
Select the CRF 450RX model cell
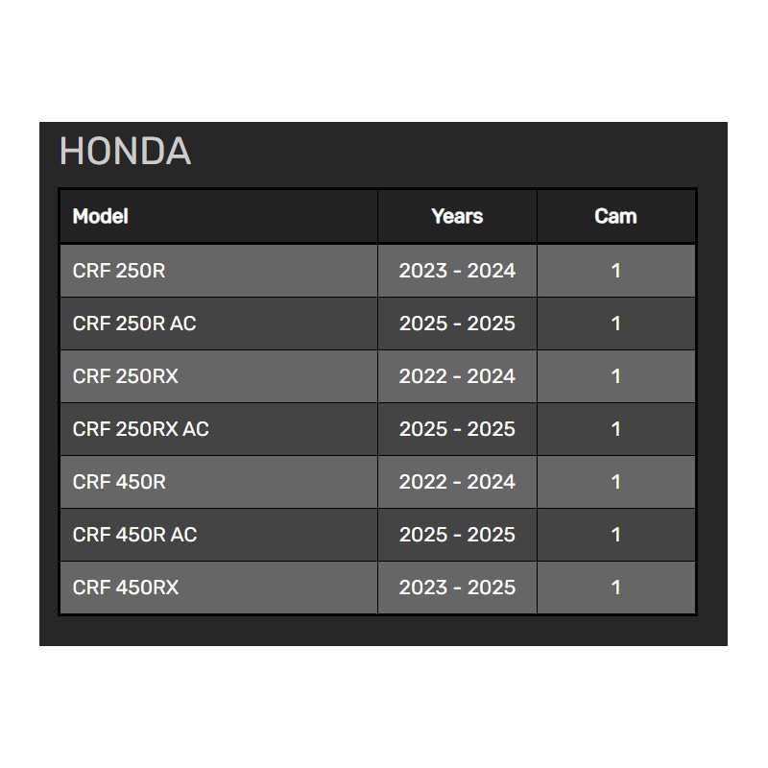click(126, 588)
